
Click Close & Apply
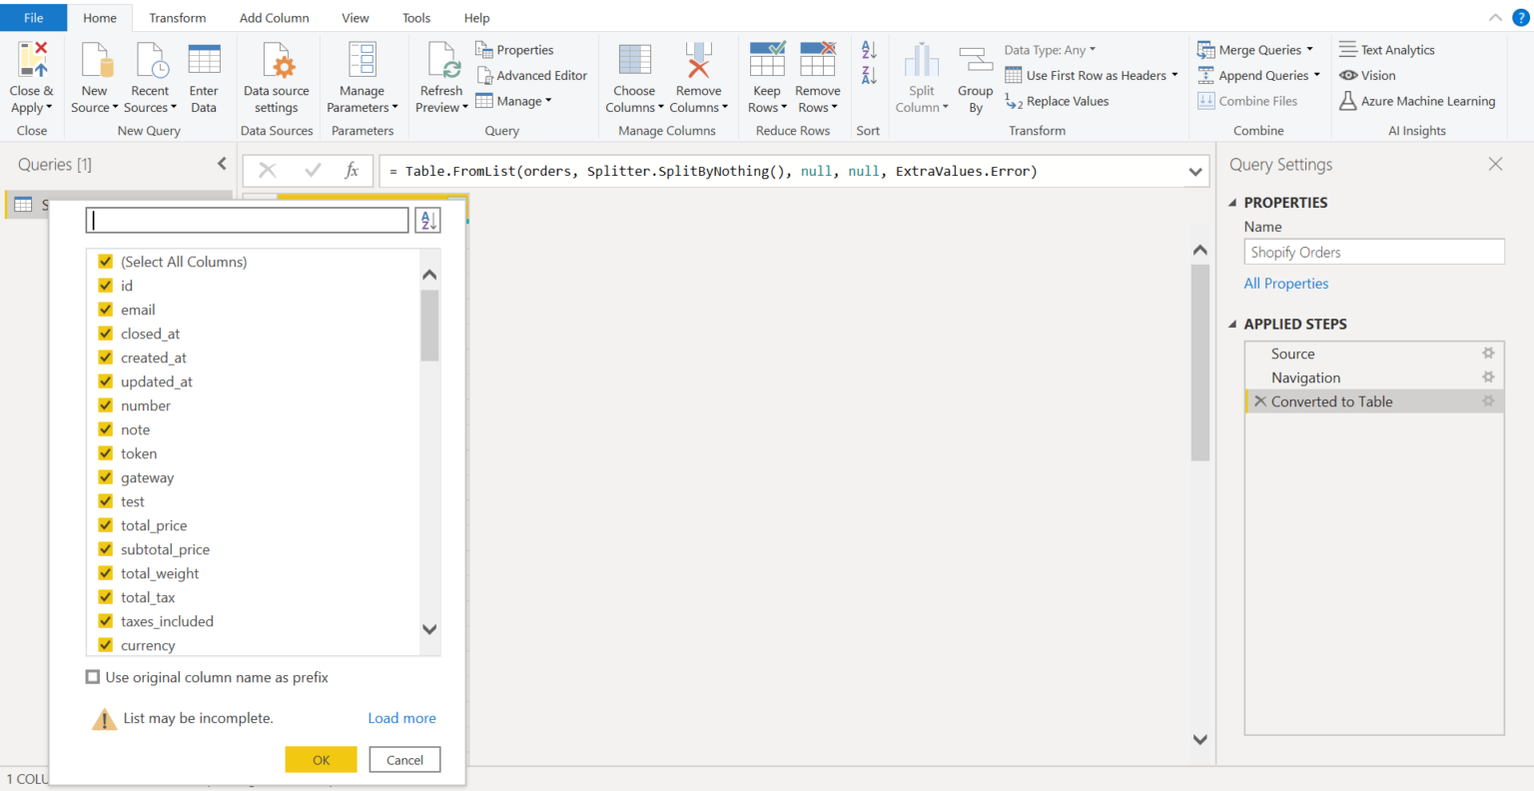(x=31, y=75)
